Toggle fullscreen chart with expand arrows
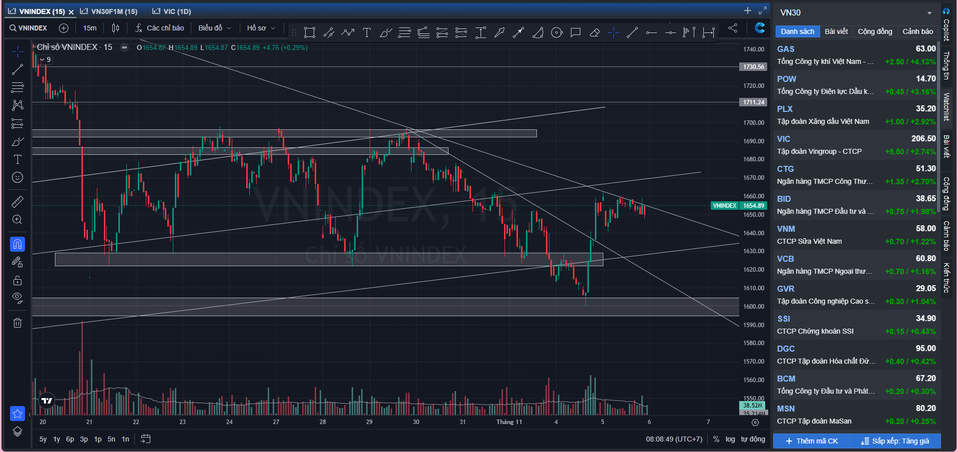 763,10
